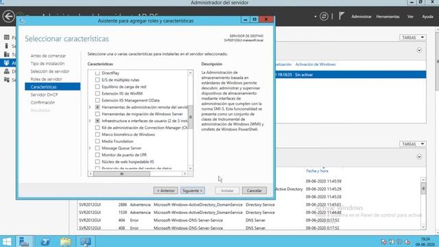Image resolution: width=439 pixels, height=247 pixels.
Task: Click the Cancelar button
Action: click(x=254, y=191)
